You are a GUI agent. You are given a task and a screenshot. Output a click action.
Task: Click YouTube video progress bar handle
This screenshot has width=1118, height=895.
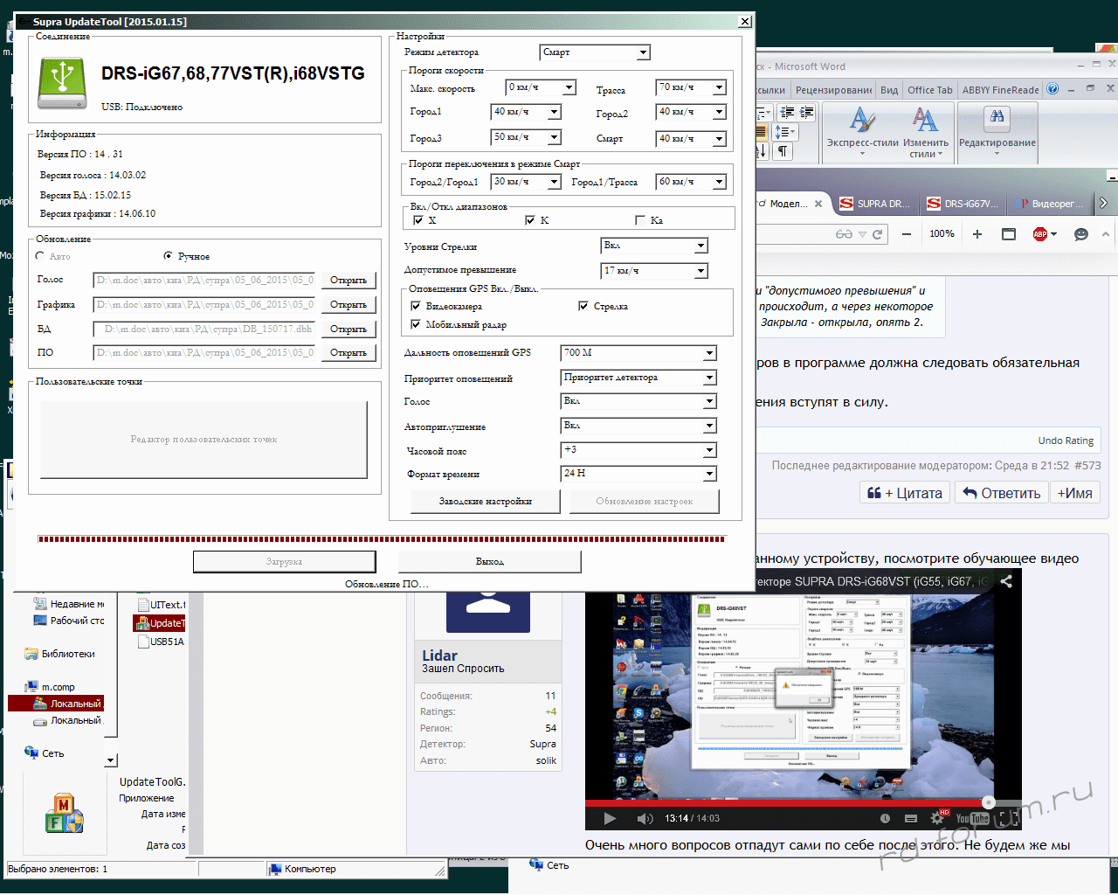(988, 802)
